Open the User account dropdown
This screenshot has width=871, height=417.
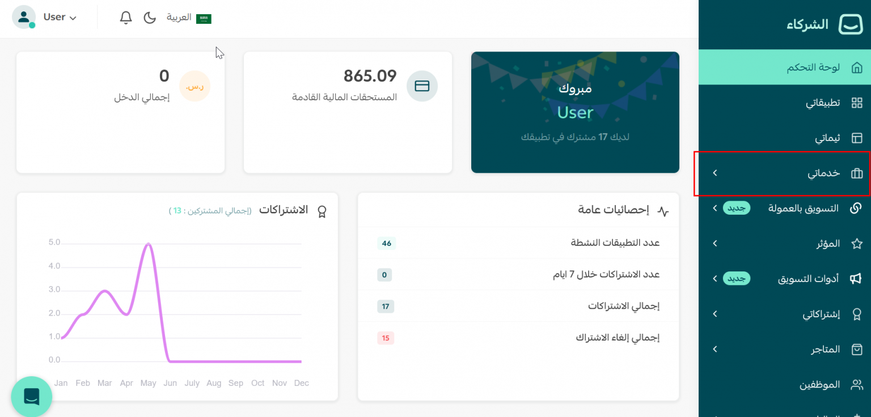click(x=60, y=18)
